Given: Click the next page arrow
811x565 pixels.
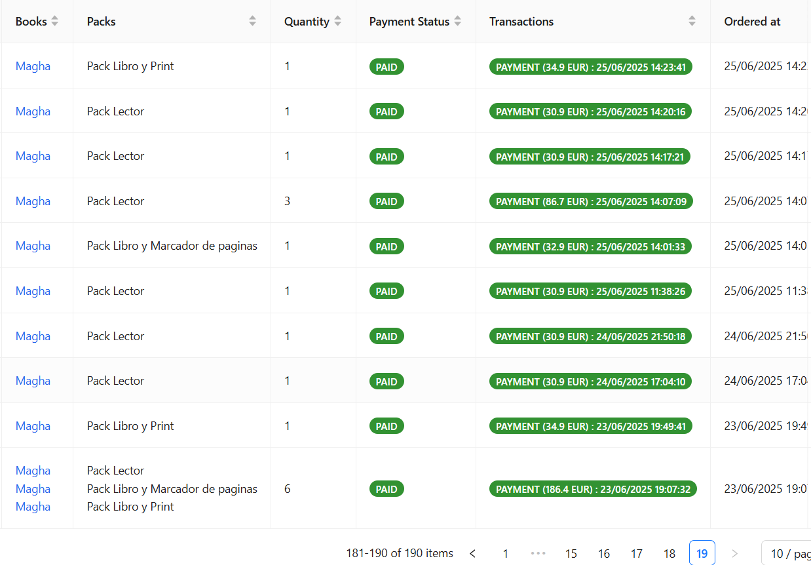Looking at the screenshot, I should 734,553.
